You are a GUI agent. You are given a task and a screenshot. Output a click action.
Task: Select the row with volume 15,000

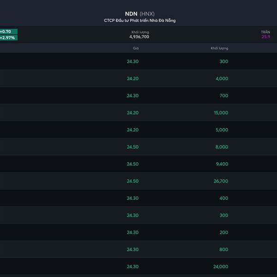coord(138,113)
